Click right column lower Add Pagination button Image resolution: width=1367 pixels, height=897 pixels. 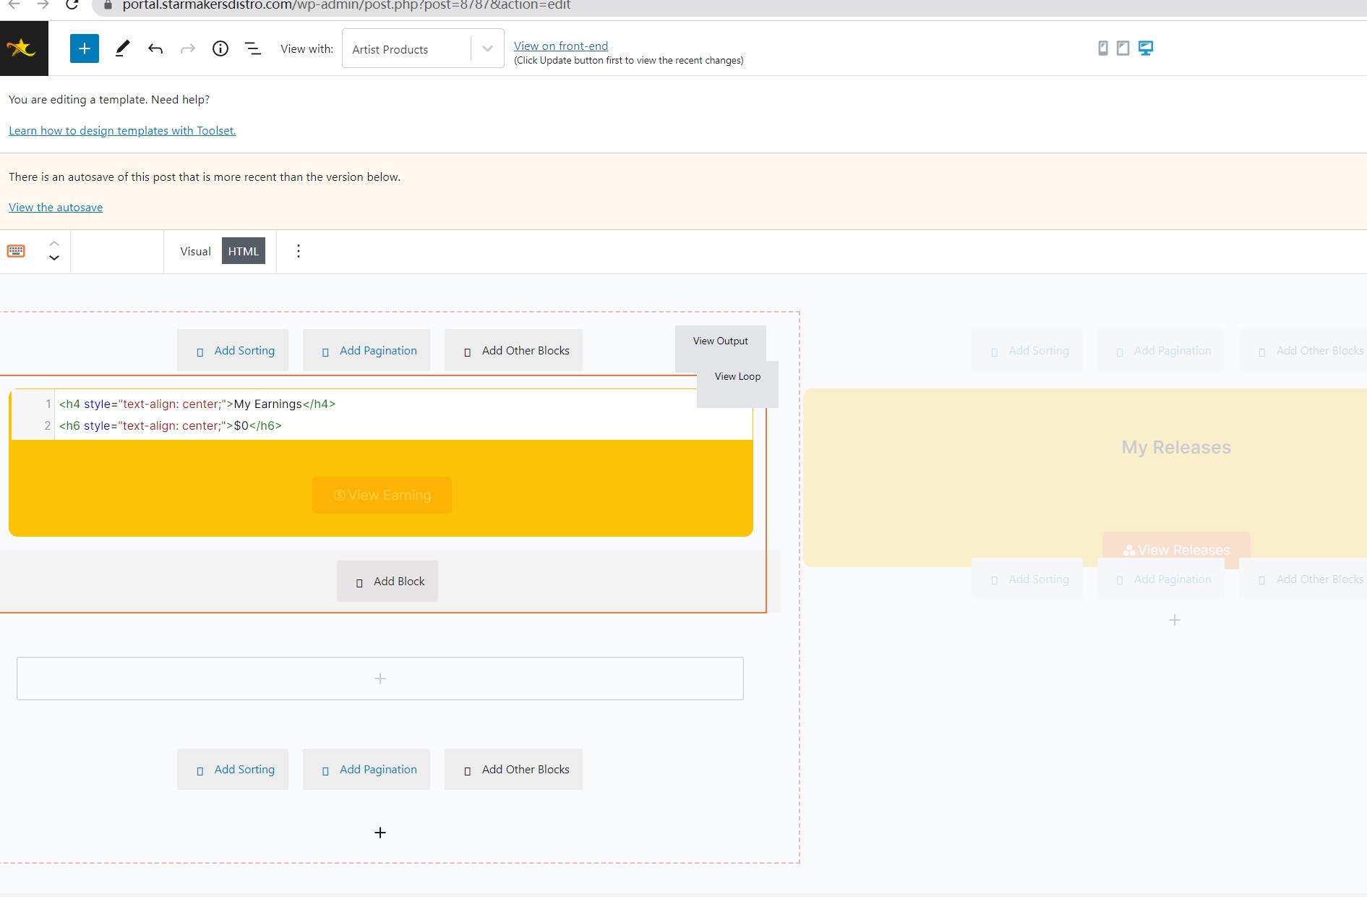(x=1161, y=579)
